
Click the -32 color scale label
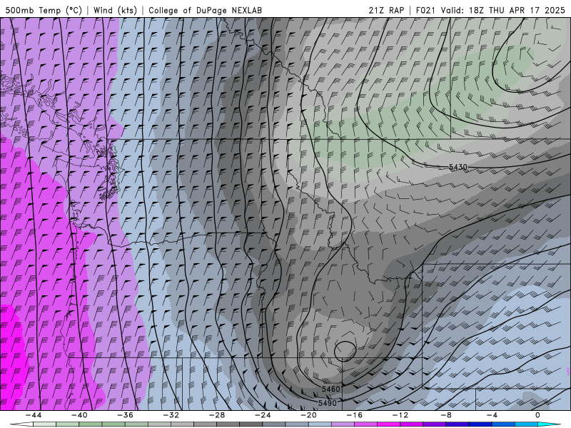pyautogui.click(x=171, y=415)
